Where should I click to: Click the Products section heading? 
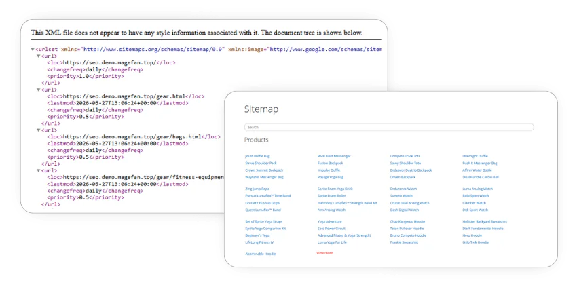pyautogui.click(x=257, y=140)
